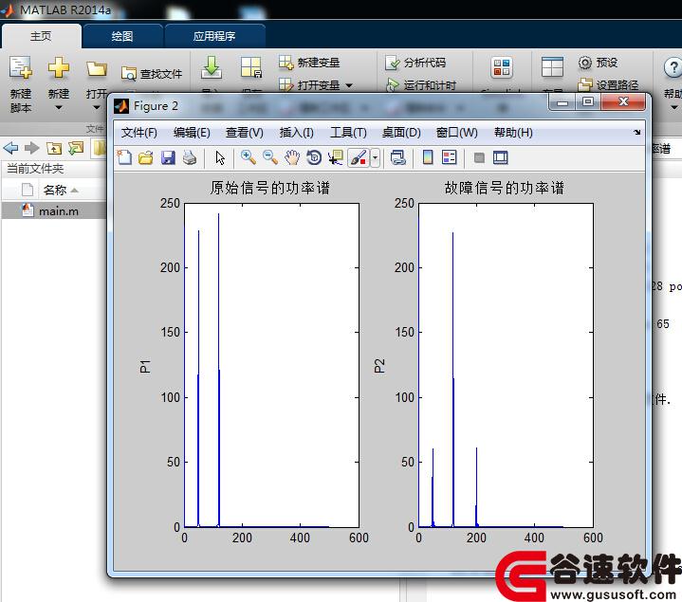Screen dimensions: 682x602
Task: Click the Insert Legend icon
Action: pyautogui.click(x=450, y=157)
